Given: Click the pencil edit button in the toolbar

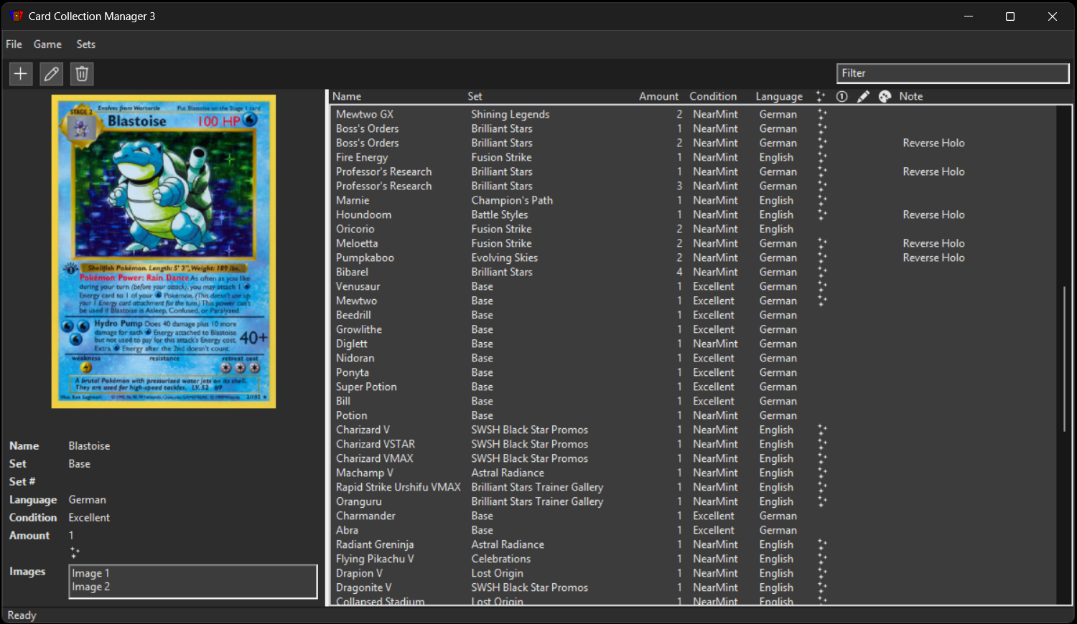Looking at the screenshot, I should click(x=51, y=73).
